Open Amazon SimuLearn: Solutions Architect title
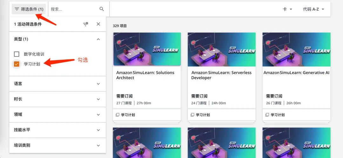Viewport: 343px width, 158px height. tap(145, 75)
